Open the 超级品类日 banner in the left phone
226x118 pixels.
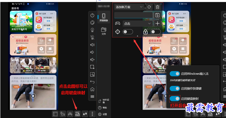pos(33,45)
